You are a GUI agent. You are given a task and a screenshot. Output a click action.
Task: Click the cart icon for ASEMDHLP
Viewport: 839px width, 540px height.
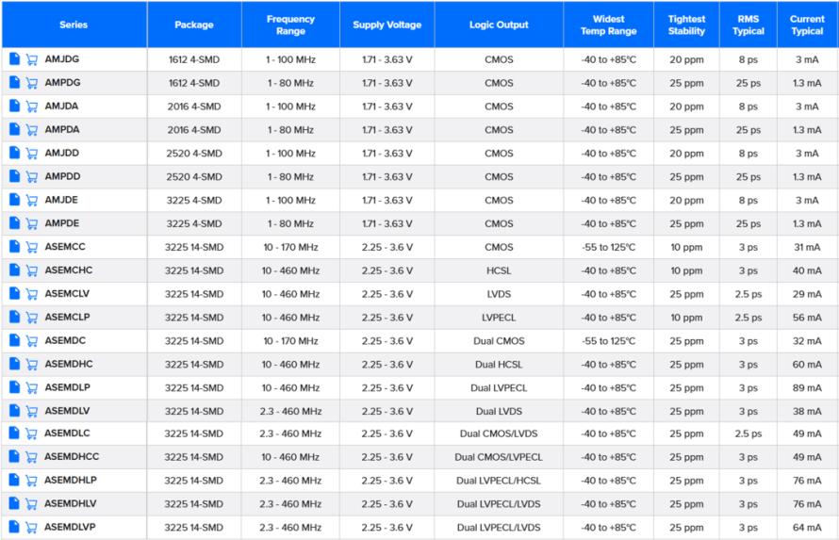pos(31,481)
